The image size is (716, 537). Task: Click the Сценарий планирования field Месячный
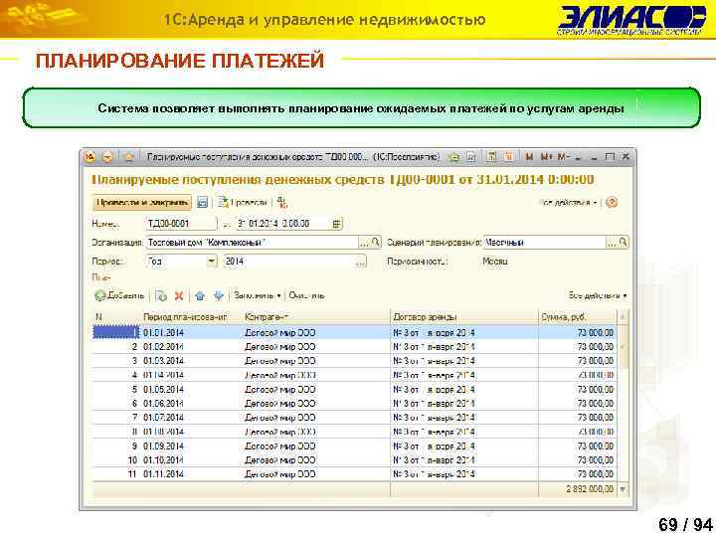tap(544, 242)
